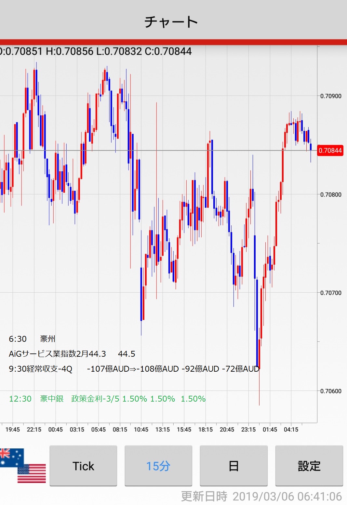
Task: Tap the Australian flag icon
Action: pos(10,456)
